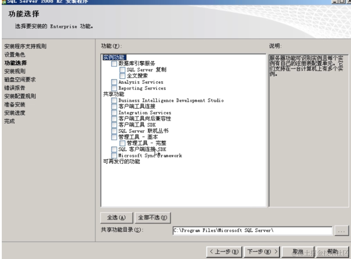Click the 共享功能目录 path field
The height and width of the screenshot is (259, 351).
tap(252, 230)
